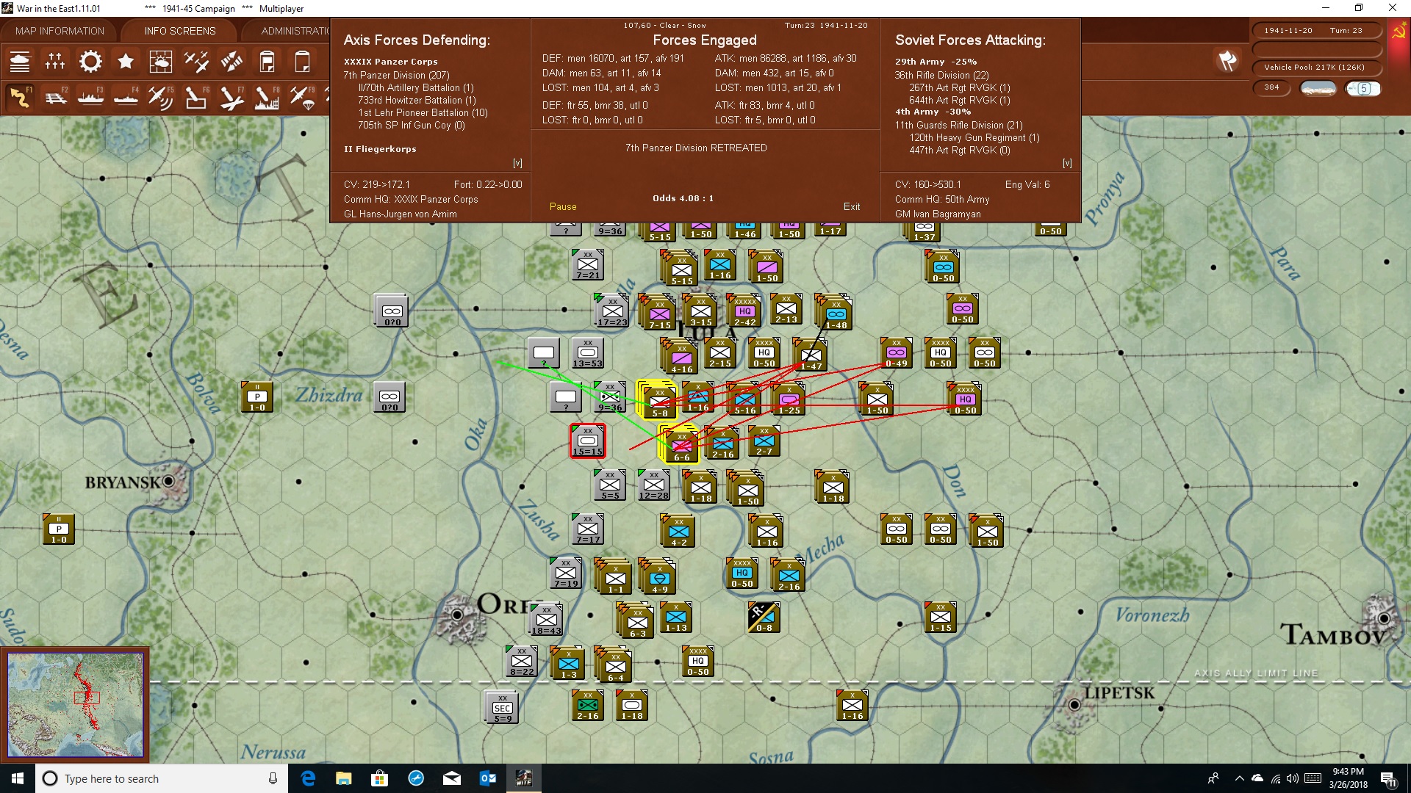This screenshot has width=1411, height=793.
Task: Click 36th Rifle Division (22) entry
Action: 941,75
